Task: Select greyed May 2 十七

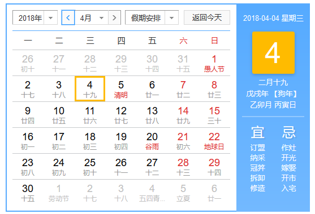Action: pos(90,193)
